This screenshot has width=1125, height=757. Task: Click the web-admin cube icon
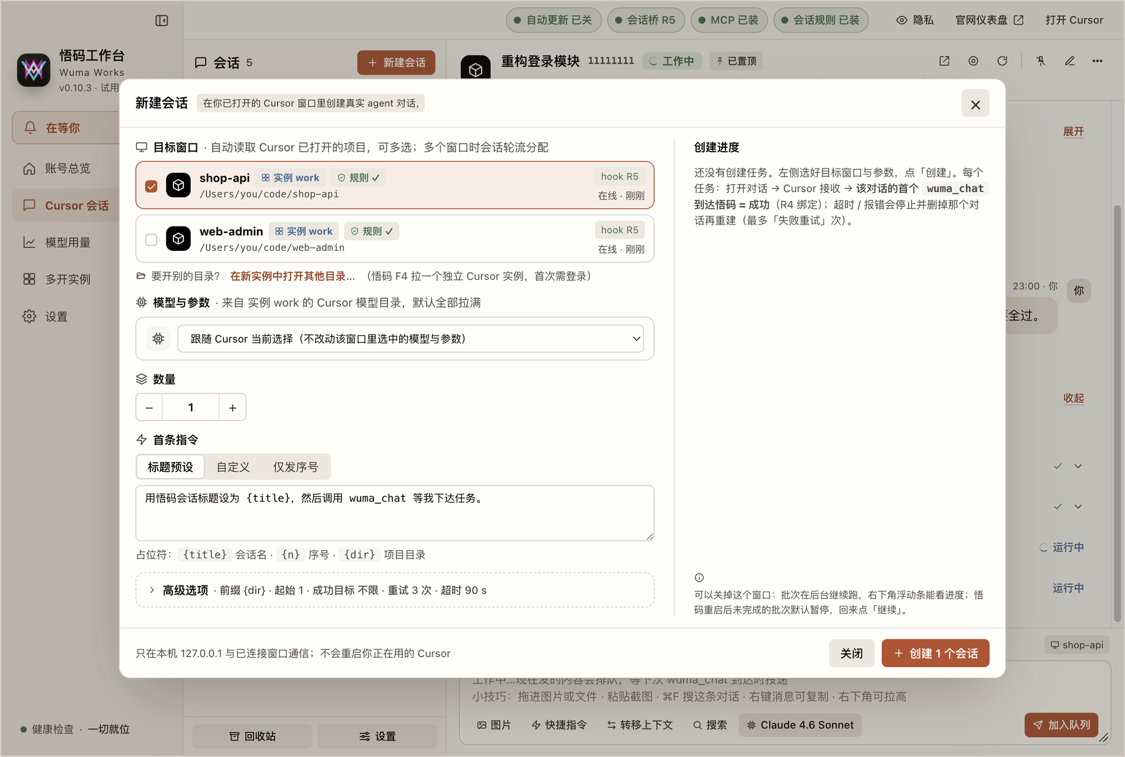(x=178, y=238)
